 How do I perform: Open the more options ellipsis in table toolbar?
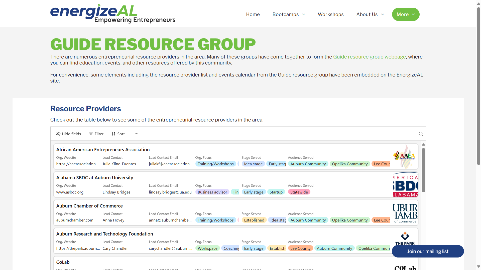137,134
